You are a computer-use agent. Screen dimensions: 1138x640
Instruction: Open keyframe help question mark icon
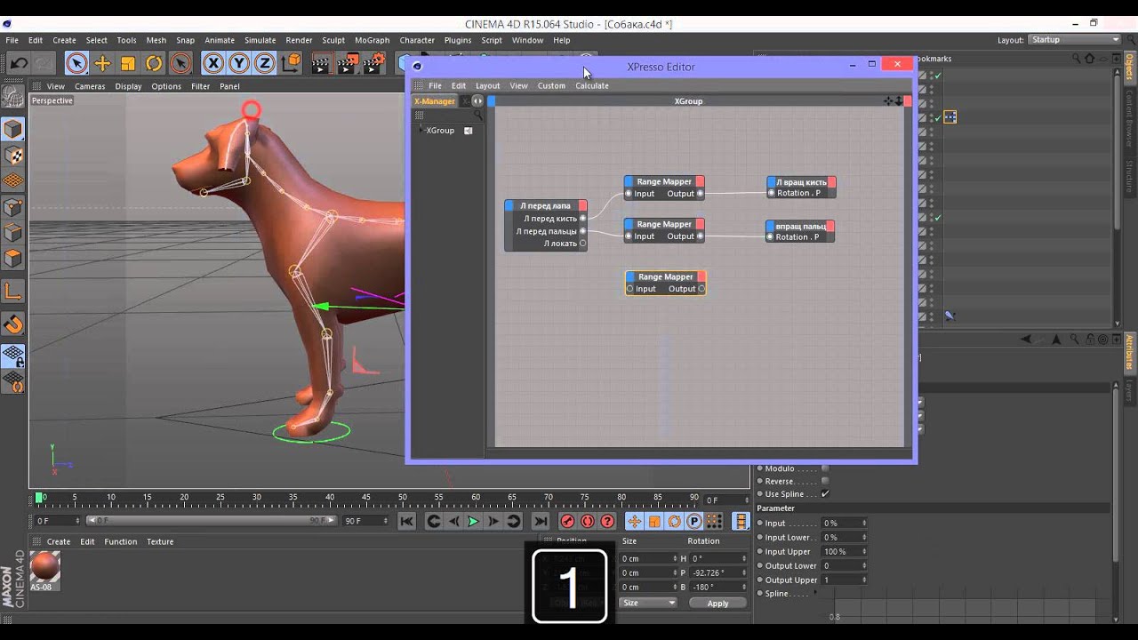tap(607, 522)
